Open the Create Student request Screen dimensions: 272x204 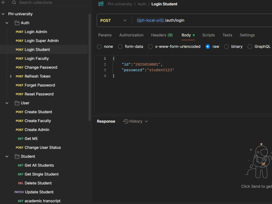[34, 112]
